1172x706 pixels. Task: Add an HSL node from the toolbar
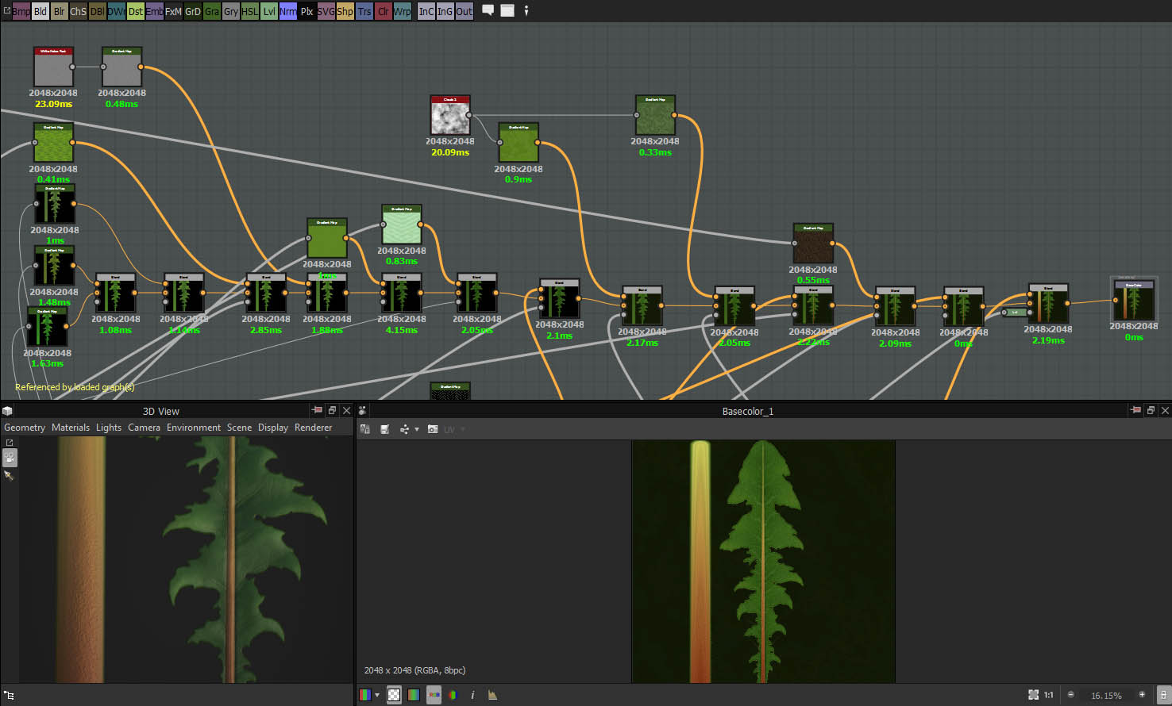pyautogui.click(x=250, y=11)
